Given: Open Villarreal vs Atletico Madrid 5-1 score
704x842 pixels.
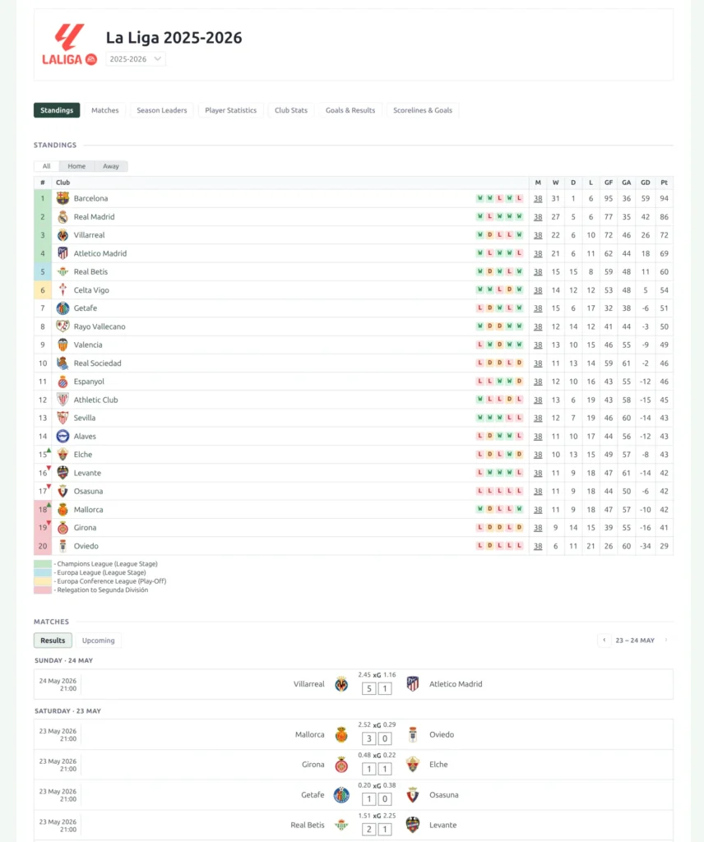Looking at the screenshot, I should [377, 688].
